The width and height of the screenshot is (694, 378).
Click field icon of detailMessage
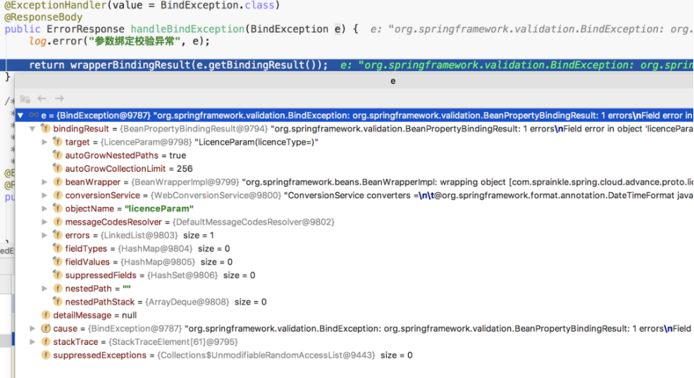(46, 315)
